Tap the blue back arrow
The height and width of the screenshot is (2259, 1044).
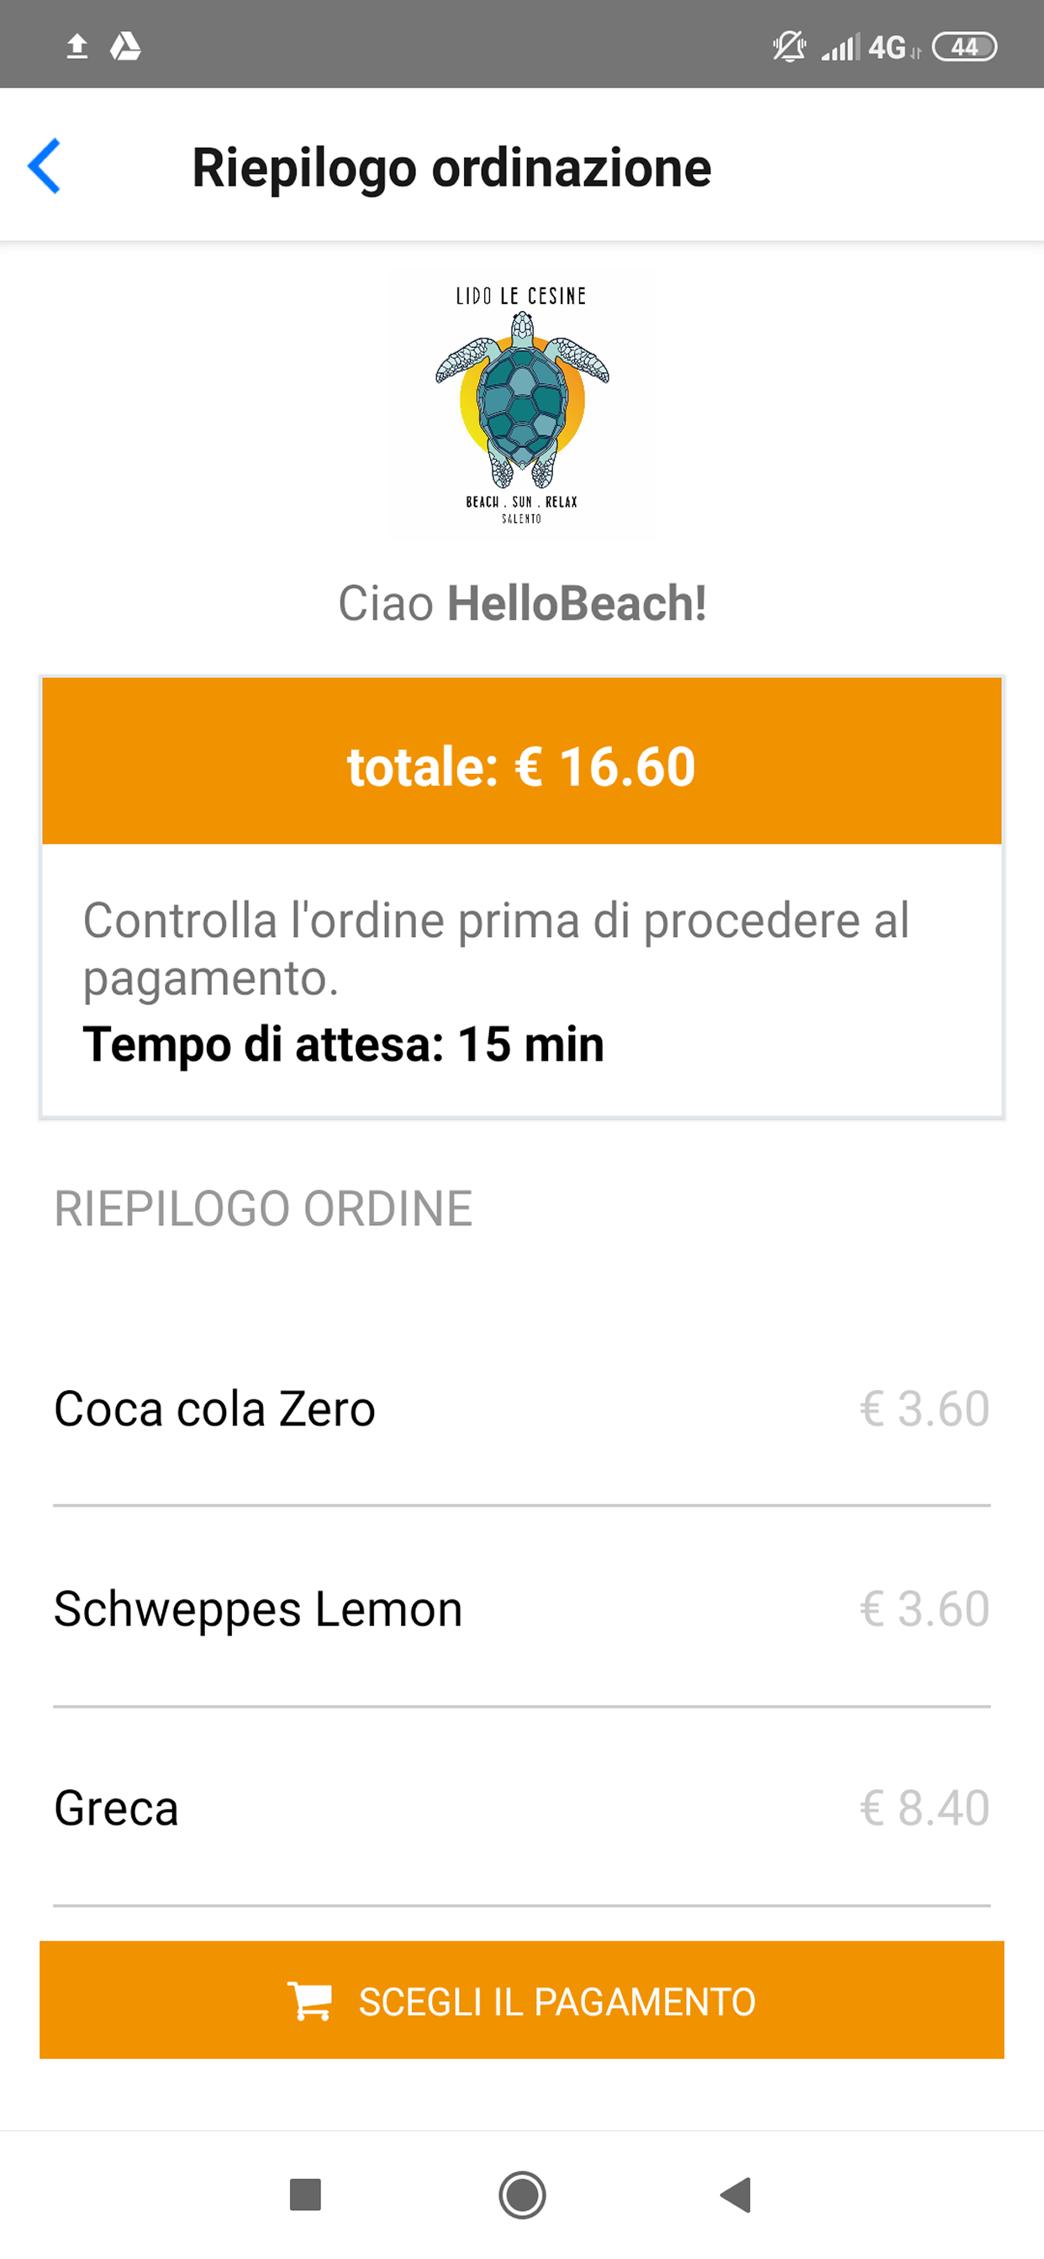point(45,166)
